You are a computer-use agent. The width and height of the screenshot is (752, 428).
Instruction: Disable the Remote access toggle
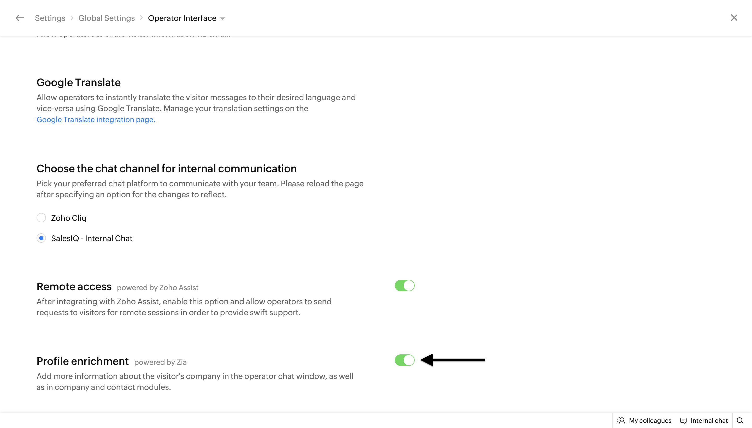click(404, 286)
